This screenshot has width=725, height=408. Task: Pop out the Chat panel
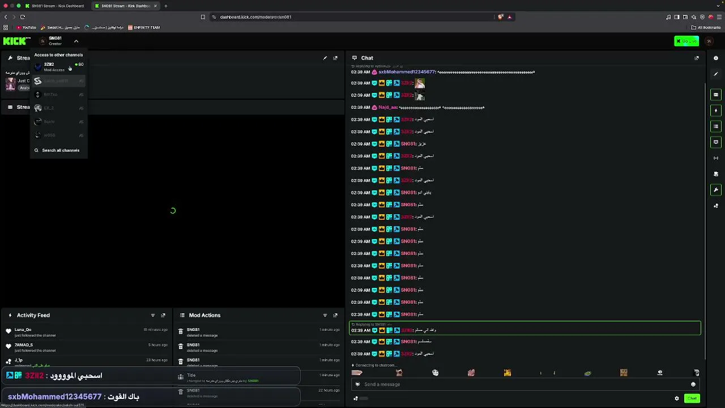pos(697,58)
